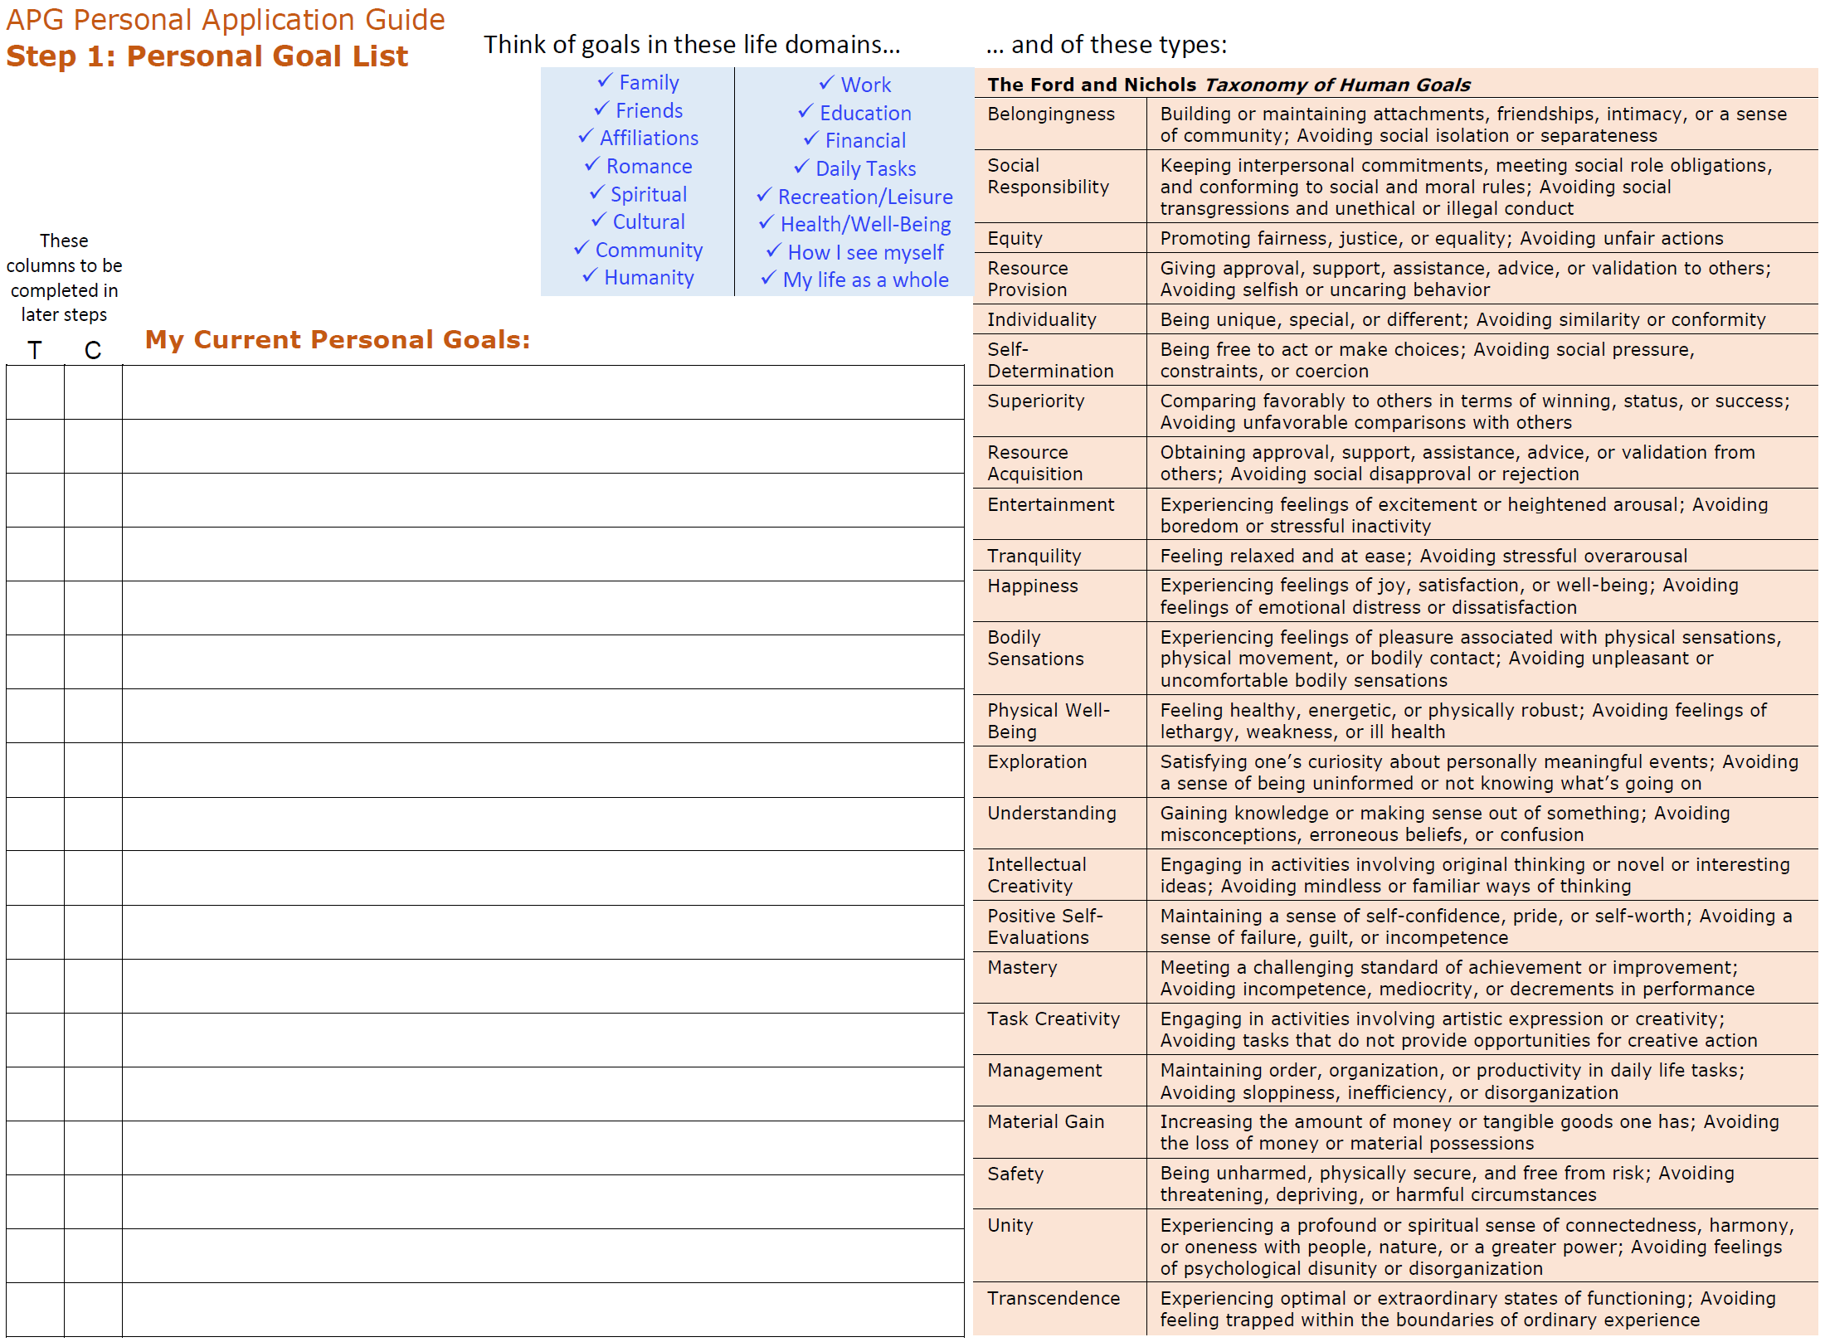The image size is (1825, 1342).
Task: Select the Equity row in the taxonomy
Action: click(1014, 238)
